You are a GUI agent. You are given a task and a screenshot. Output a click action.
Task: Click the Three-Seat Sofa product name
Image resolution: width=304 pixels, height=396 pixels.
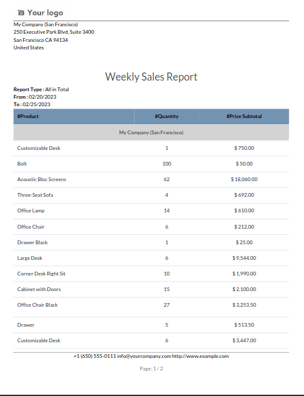(35, 195)
